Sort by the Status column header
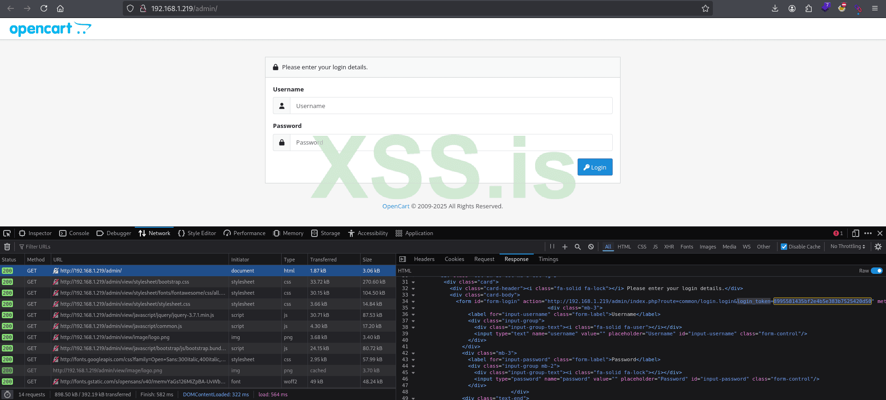Viewport: 886px width, 400px height. (12, 260)
